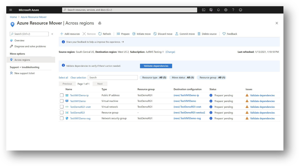Click Select all link

coord(63,78)
